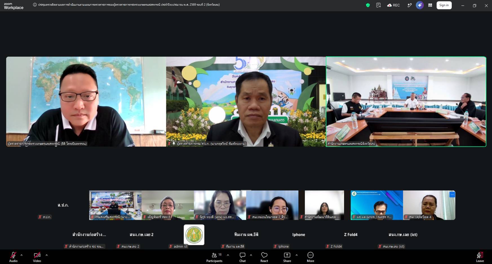Select the Loei office meeting room video
The height and width of the screenshot is (264, 492).
(x=406, y=101)
